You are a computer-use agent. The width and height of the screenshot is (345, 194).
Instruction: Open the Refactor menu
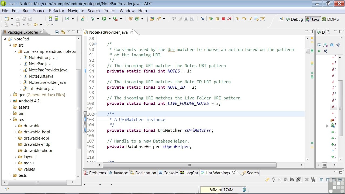[57, 11]
